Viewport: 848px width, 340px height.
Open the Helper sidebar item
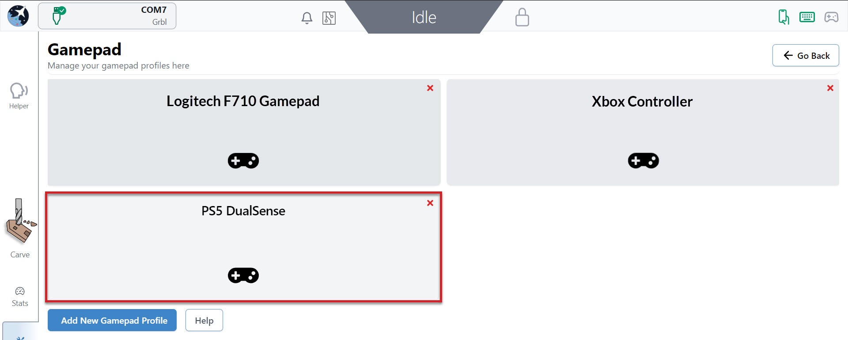tap(19, 96)
